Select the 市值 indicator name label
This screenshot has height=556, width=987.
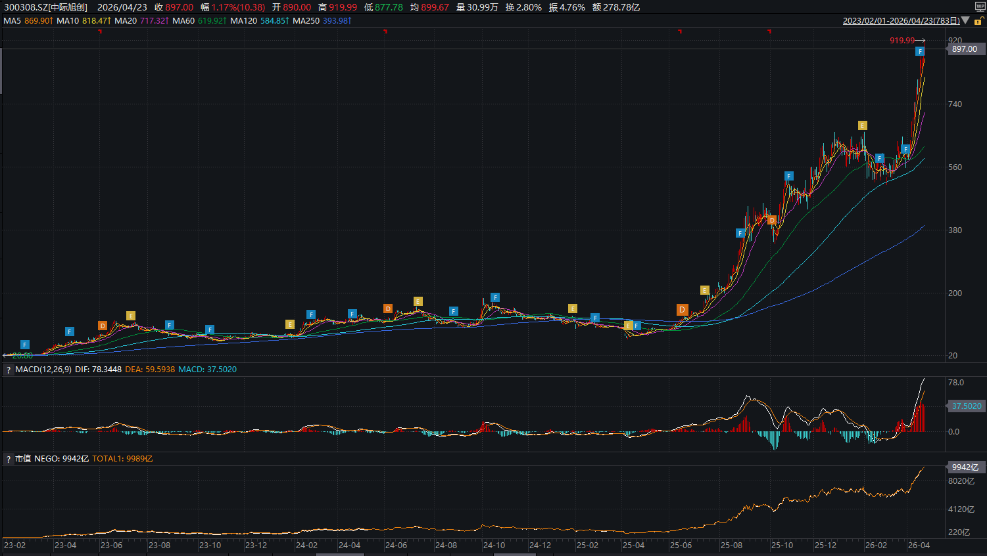pos(23,459)
